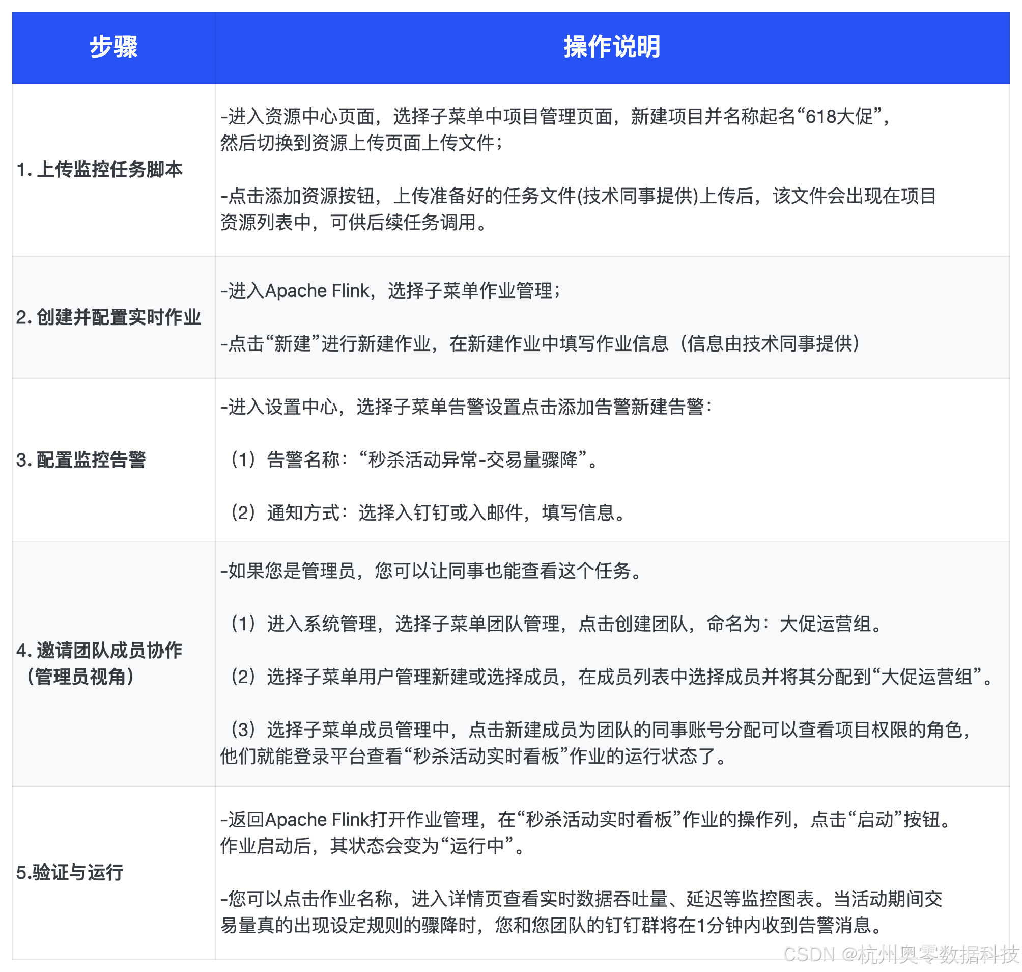Viewport: 1022px width, 972px height.
Task: Click the line about 创建团队 大促运营组
Action: pyautogui.click(x=555, y=624)
